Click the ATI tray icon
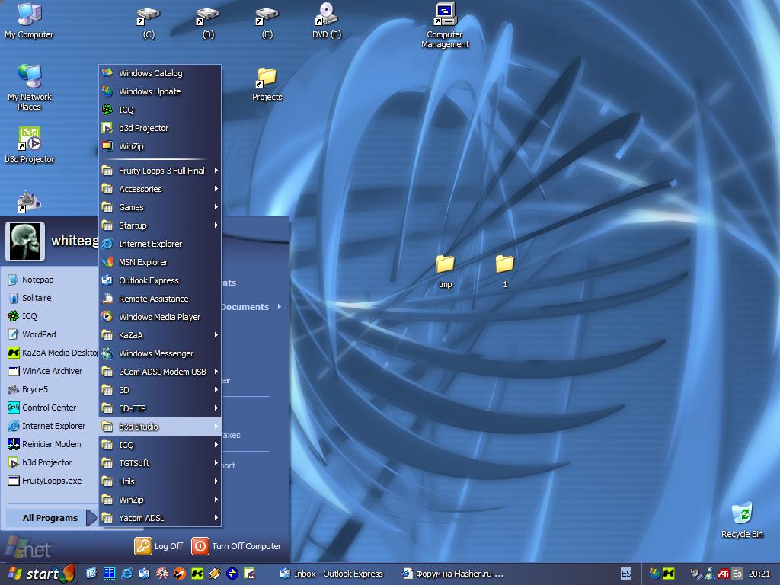The image size is (780, 585). point(724,574)
